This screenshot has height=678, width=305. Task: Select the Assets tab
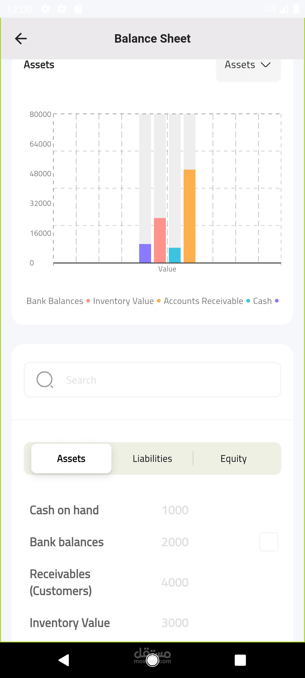[71, 458]
